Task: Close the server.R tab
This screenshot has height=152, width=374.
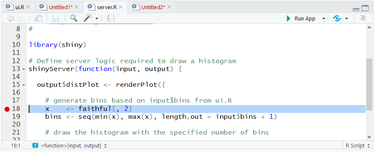Action: (x=121, y=7)
